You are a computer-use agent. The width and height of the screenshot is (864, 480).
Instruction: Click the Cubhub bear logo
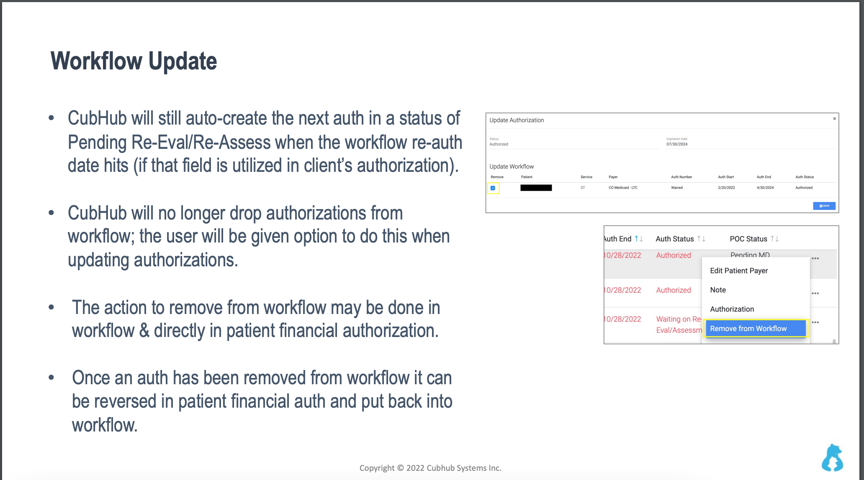point(832,457)
